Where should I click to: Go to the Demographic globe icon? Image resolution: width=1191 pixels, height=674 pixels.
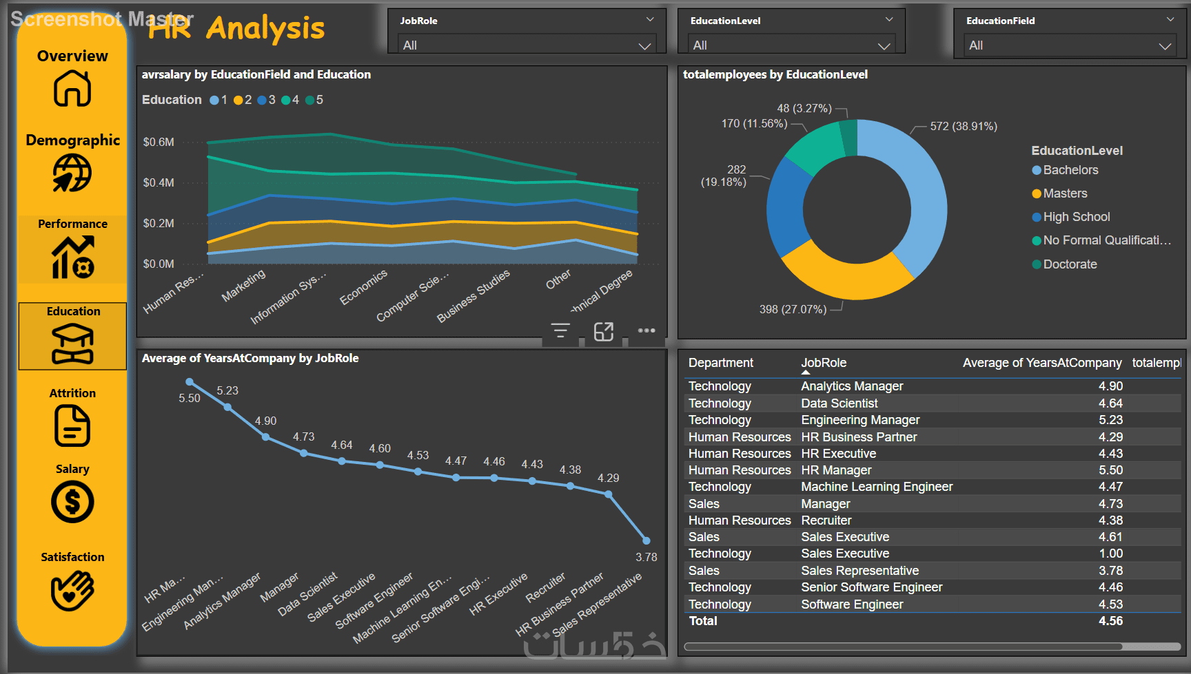(72, 173)
